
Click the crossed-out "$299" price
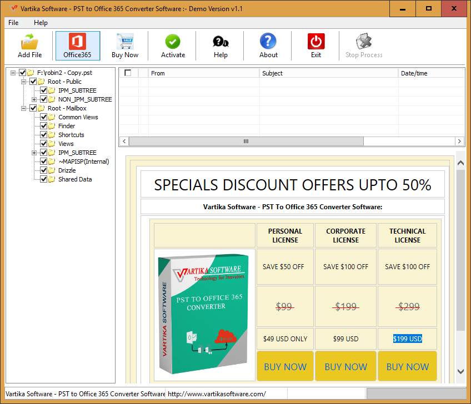click(409, 306)
